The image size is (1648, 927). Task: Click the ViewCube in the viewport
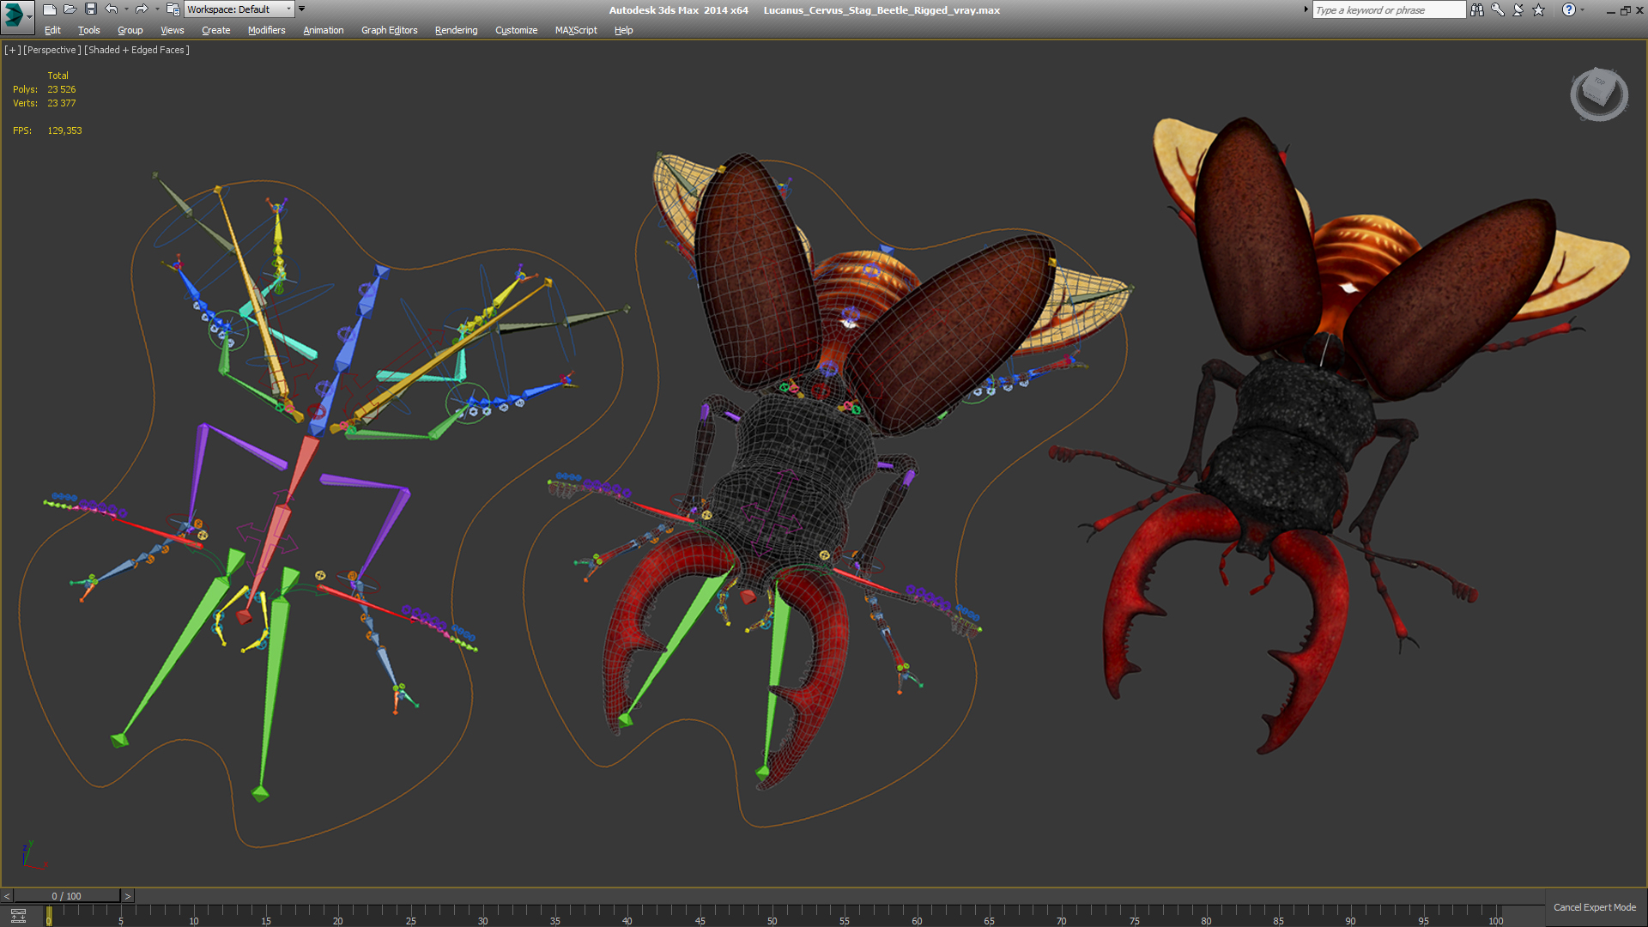point(1599,94)
